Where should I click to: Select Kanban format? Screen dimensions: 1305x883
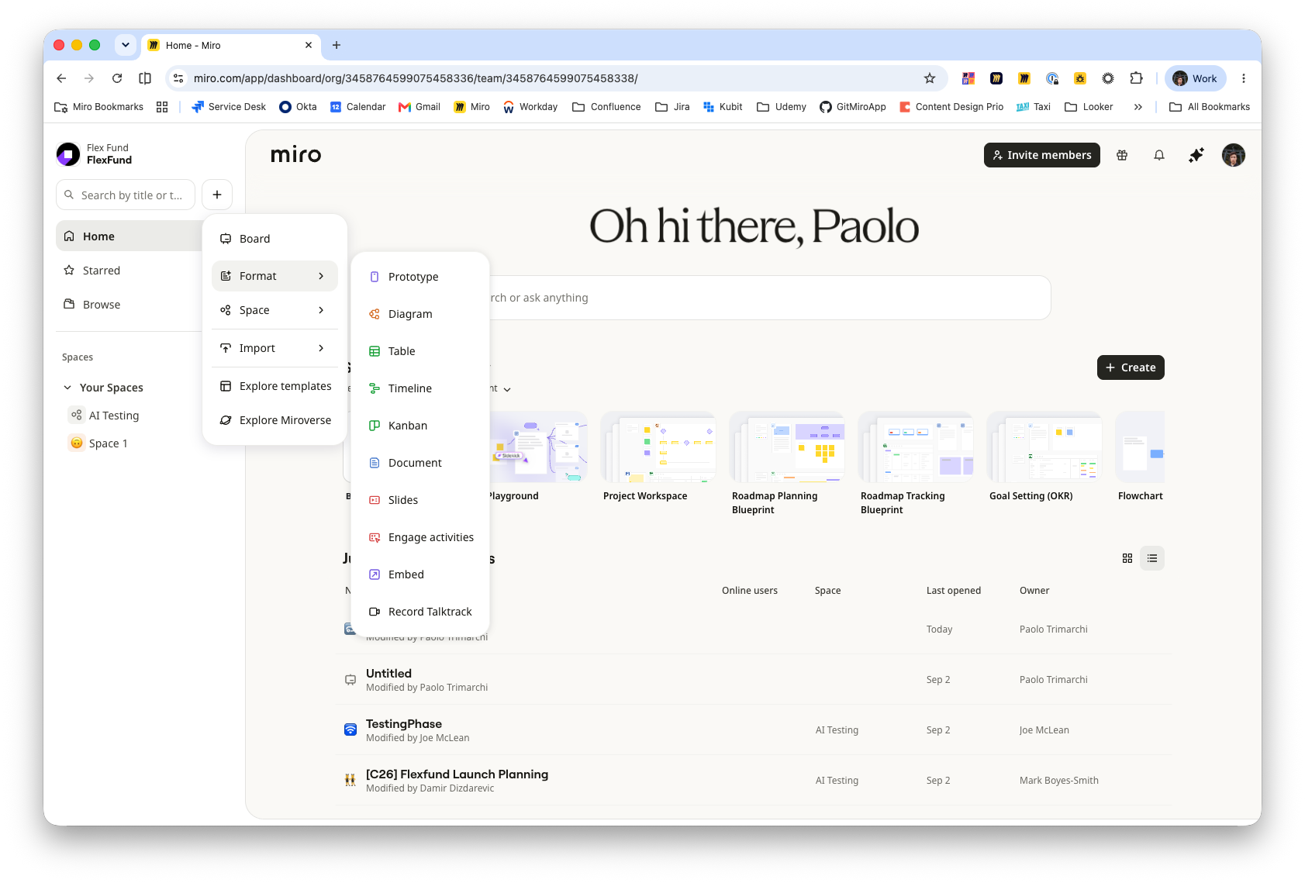click(420, 426)
